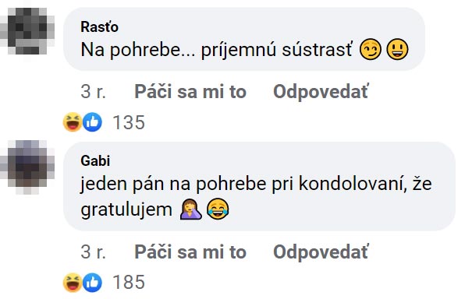Click the grinning emoji in Rasťo's comment
The height and width of the screenshot is (299, 465).
point(397,49)
